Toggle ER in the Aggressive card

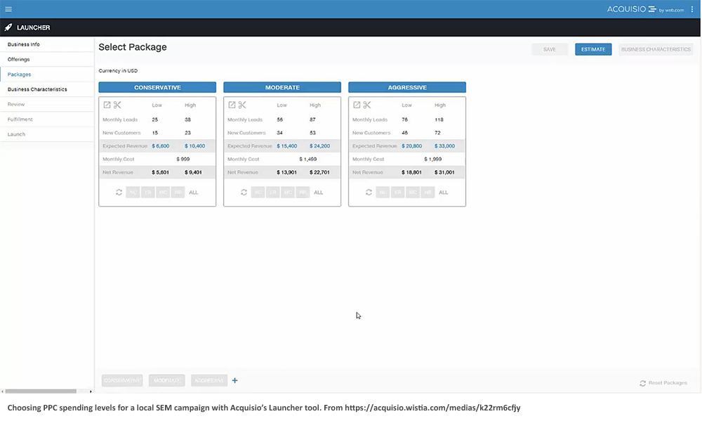(x=397, y=193)
